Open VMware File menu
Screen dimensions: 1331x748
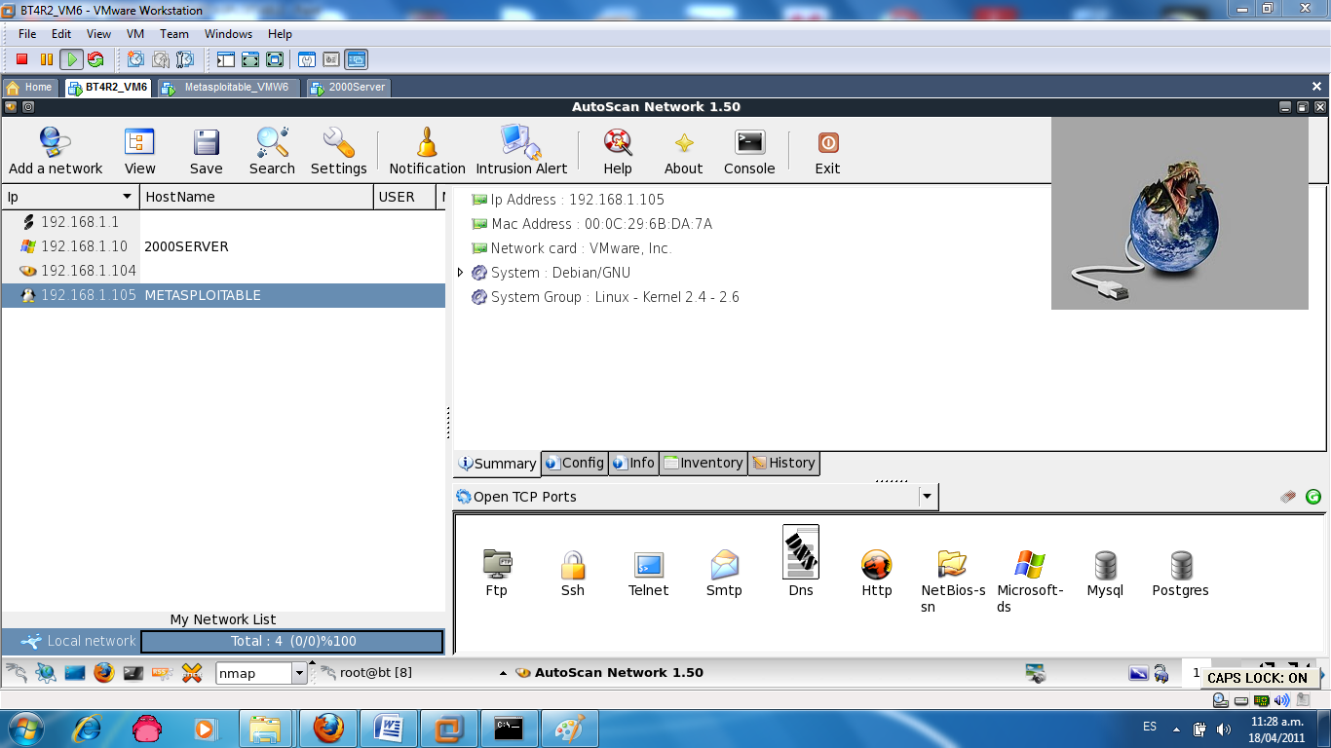point(27,33)
